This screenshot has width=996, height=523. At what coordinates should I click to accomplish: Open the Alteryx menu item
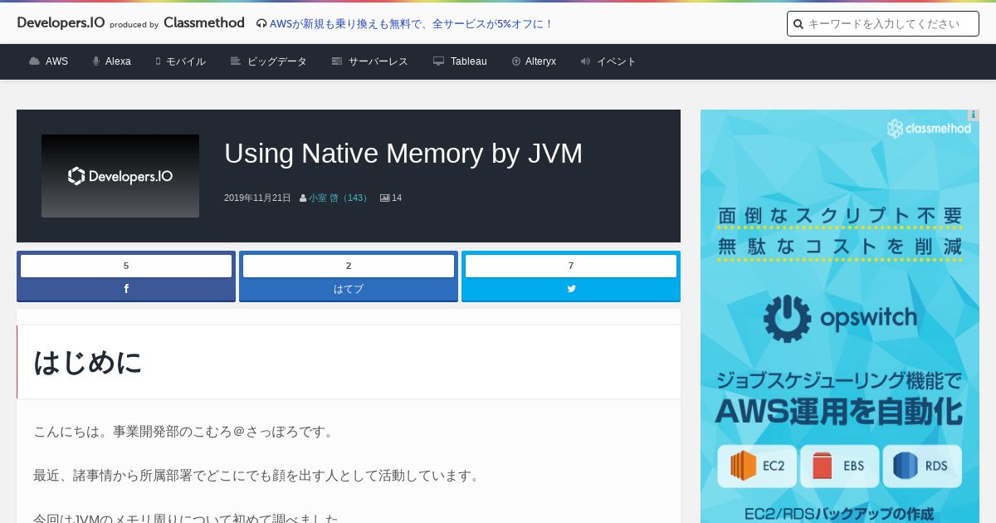coord(540,61)
